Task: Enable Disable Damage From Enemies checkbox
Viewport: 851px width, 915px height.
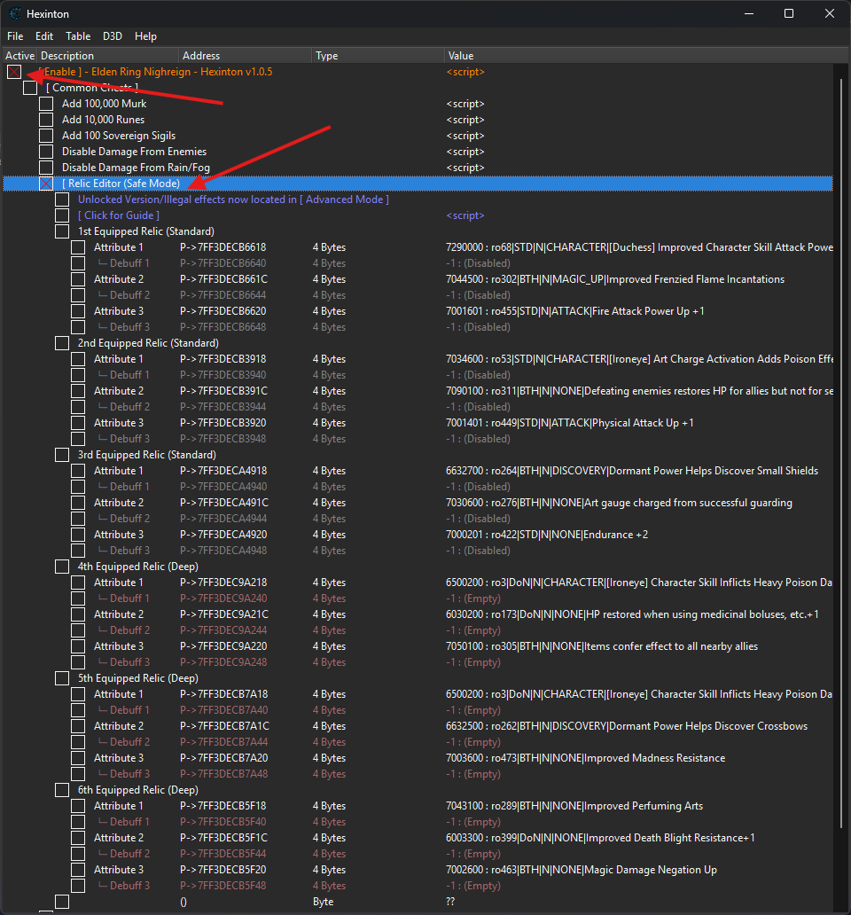Action: point(46,152)
